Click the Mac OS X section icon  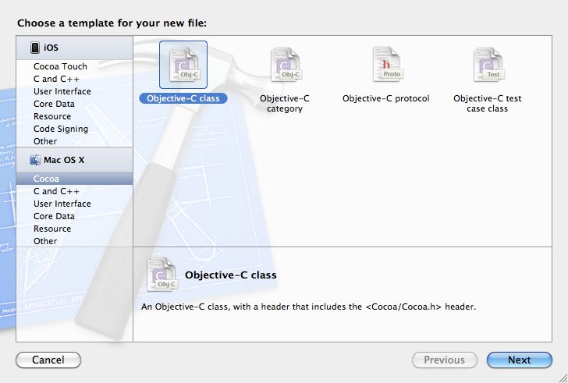[x=35, y=160]
